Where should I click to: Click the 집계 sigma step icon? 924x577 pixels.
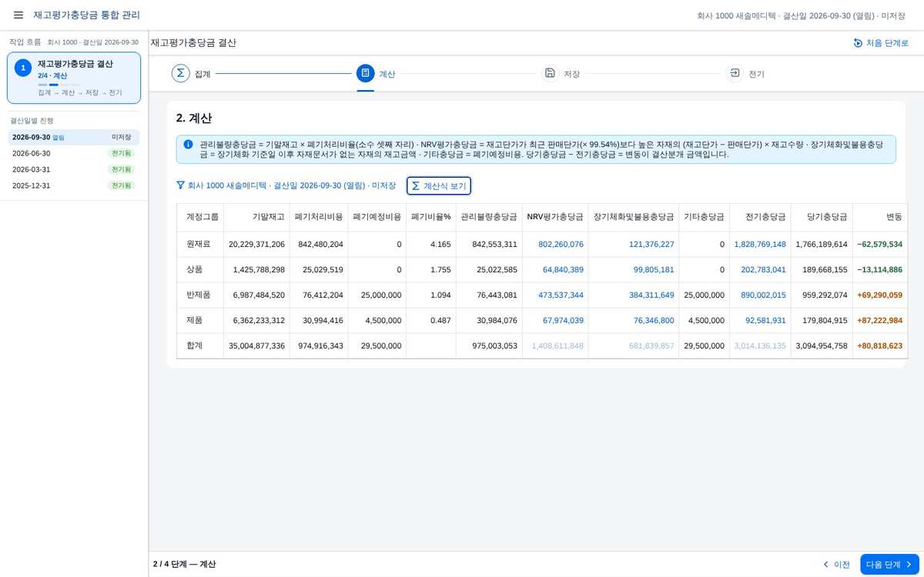[x=180, y=73]
